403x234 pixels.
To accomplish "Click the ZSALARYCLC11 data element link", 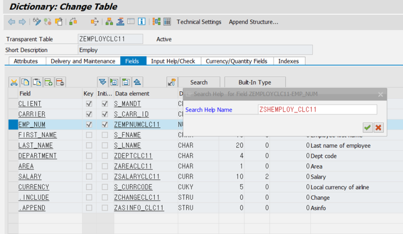I will point(137,177).
